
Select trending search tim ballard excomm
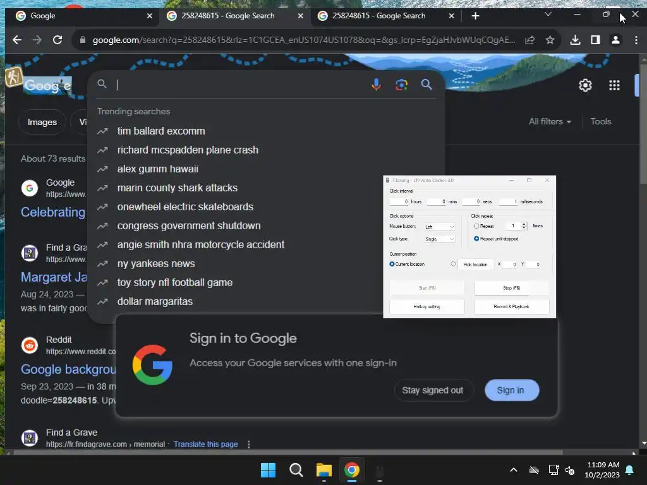pos(161,131)
